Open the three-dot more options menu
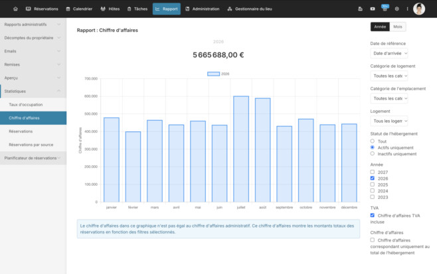This screenshot has width=437, height=274. tap(407, 9)
